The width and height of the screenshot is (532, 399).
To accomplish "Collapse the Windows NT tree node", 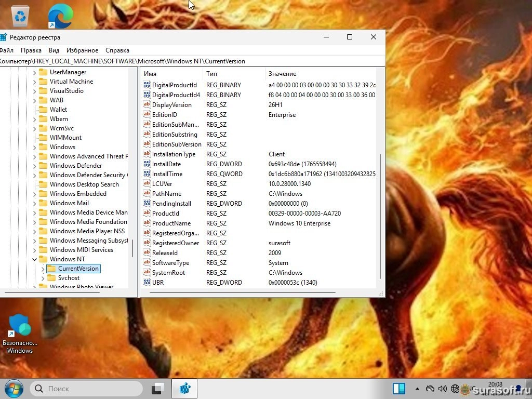I will point(34,259).
